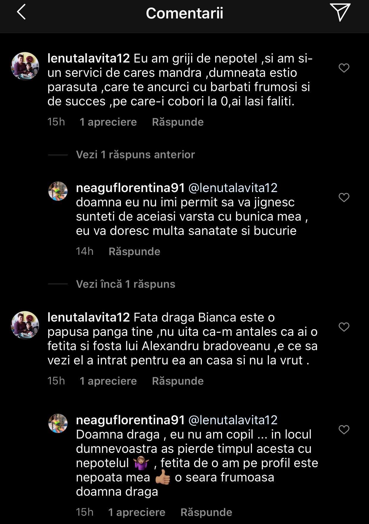The height and width of the screenshot is (524, 369).
Task: Like the 'Fata draga Bianca' comment
Action: coord(344,327)
